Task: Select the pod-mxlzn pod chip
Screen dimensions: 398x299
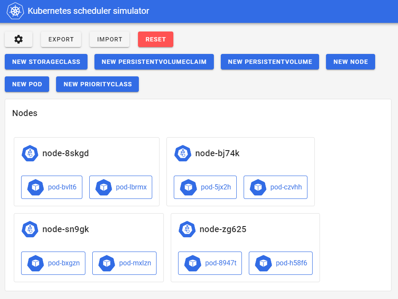Action: click(124, 263)
